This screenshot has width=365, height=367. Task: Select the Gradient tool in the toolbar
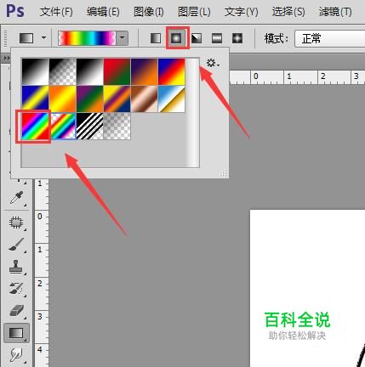[16, 333]
